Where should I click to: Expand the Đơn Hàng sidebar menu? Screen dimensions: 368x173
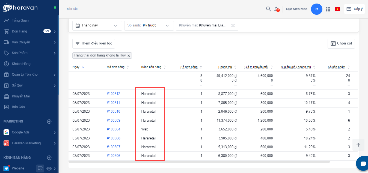[x=55, y=31]
